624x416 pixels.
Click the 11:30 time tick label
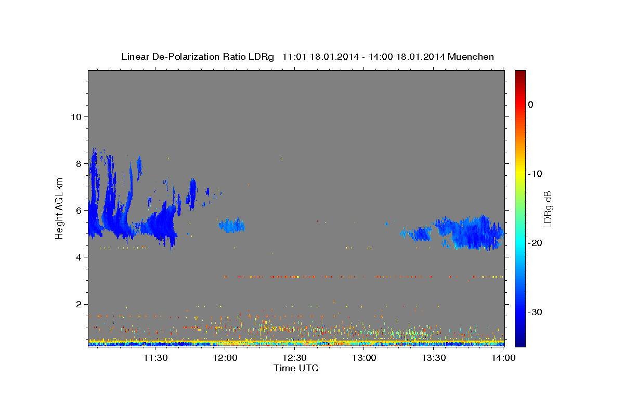155,358
